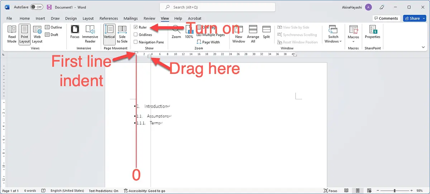Open a New Window
This screenshot has width=430, height=194.
(x=239, y=34)
